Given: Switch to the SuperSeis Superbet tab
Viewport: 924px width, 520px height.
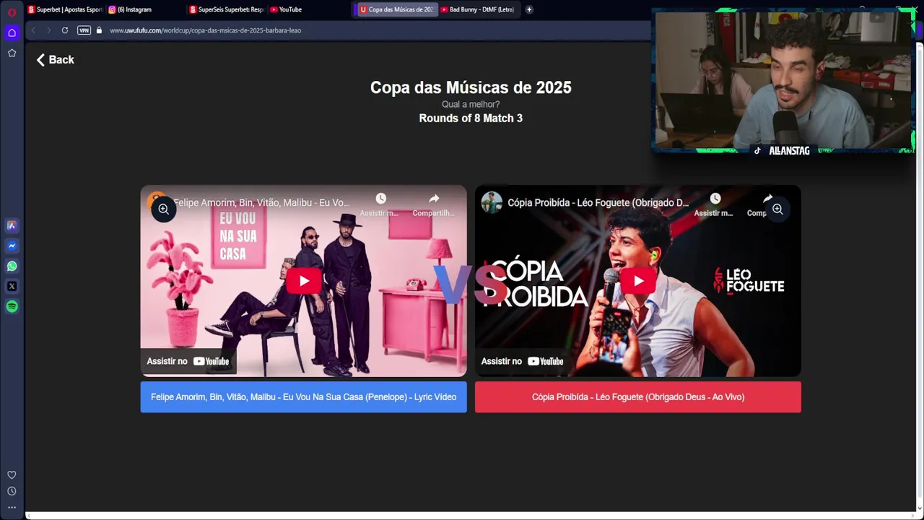Looking at the screenshot, I should click(226, 9).
